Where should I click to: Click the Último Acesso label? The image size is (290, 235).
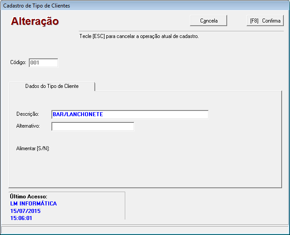click(28, 197)
